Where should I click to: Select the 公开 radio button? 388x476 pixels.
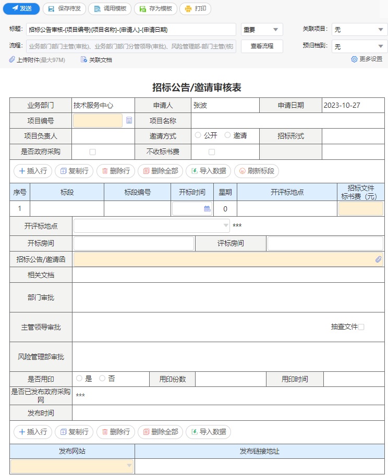click(x=198, y=135)
